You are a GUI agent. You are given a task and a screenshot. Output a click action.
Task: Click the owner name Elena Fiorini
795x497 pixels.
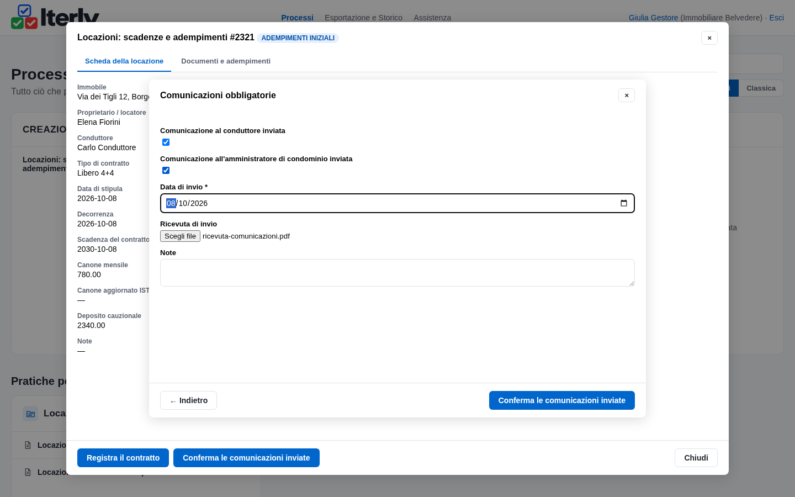99,122
